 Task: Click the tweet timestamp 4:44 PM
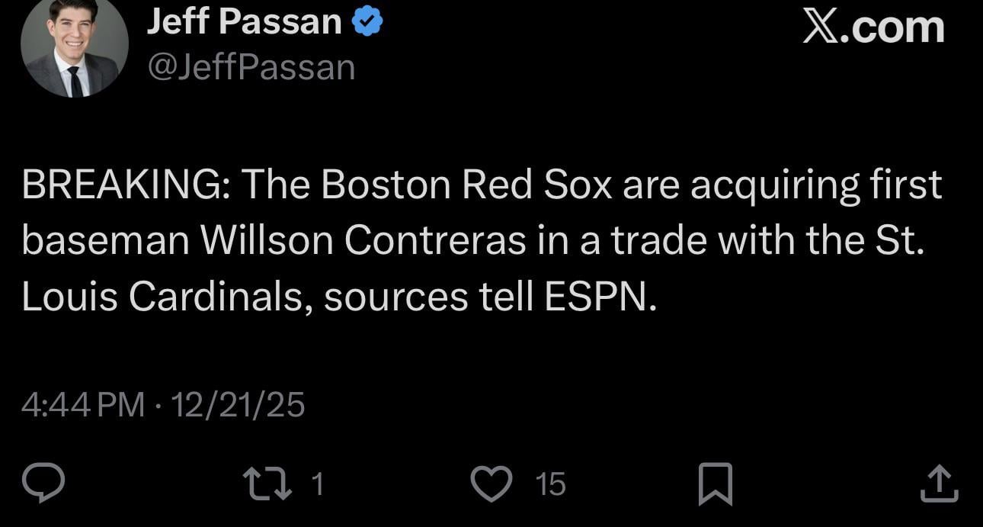82,405
